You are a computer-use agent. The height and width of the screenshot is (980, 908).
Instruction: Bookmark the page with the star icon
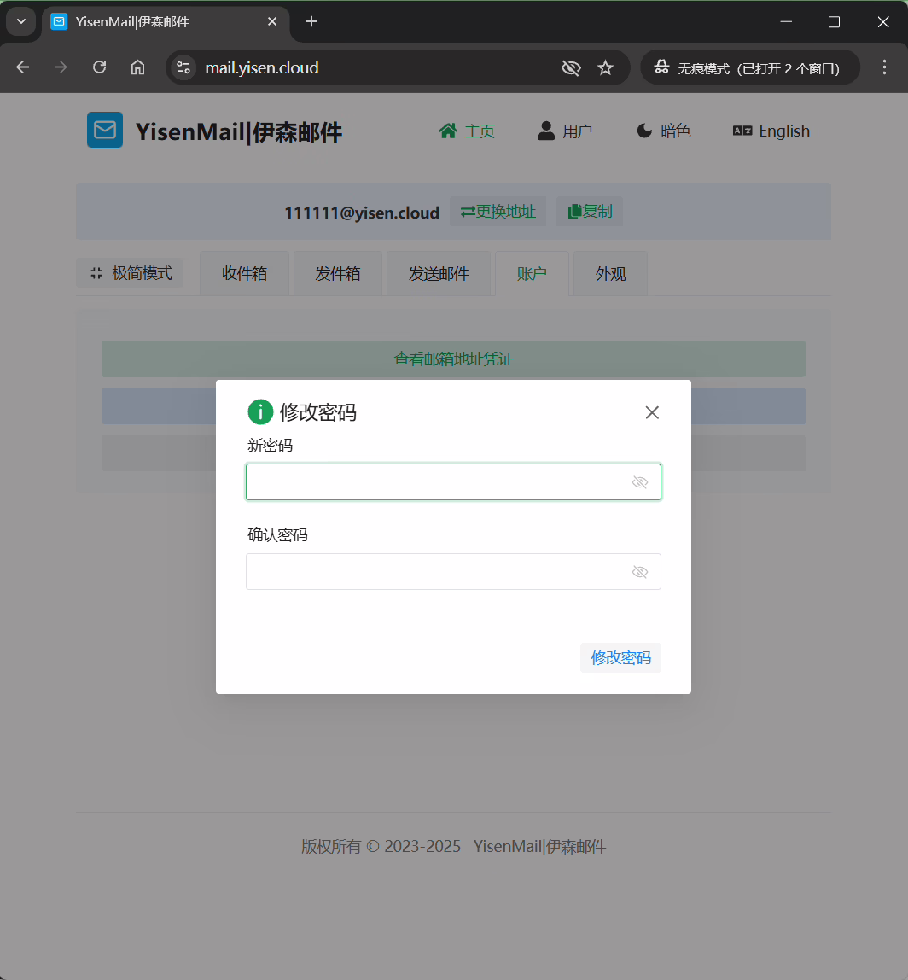(x=606, y=67)
